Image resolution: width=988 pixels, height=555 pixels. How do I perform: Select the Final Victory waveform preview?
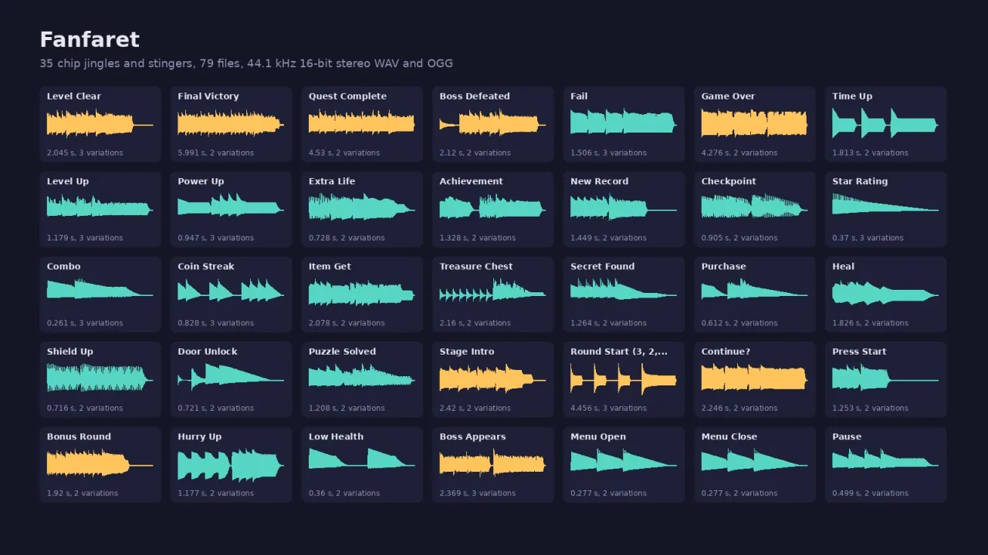tap(231, 124)
